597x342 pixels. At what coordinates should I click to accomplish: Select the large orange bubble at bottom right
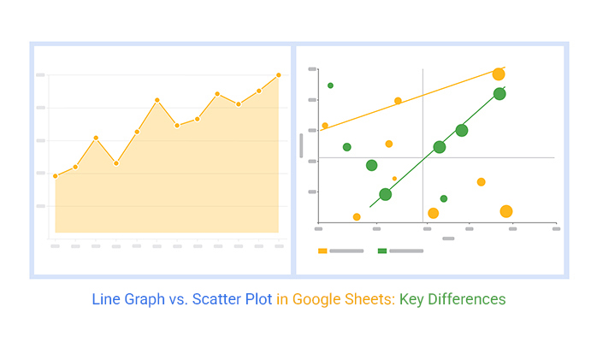505,211
